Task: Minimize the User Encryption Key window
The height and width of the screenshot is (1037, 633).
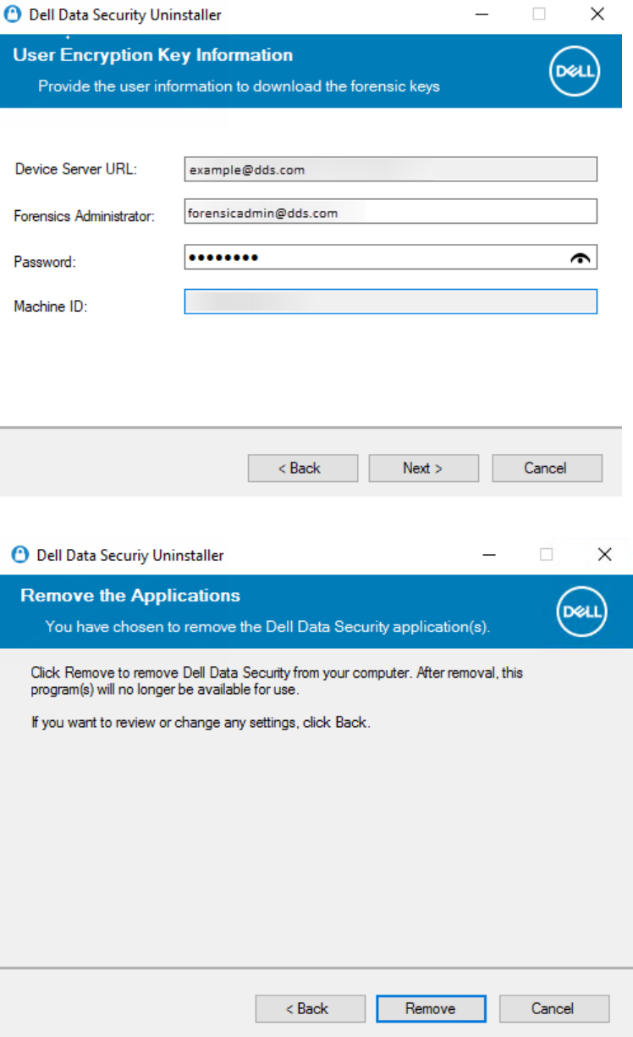Action: point(481,14)
